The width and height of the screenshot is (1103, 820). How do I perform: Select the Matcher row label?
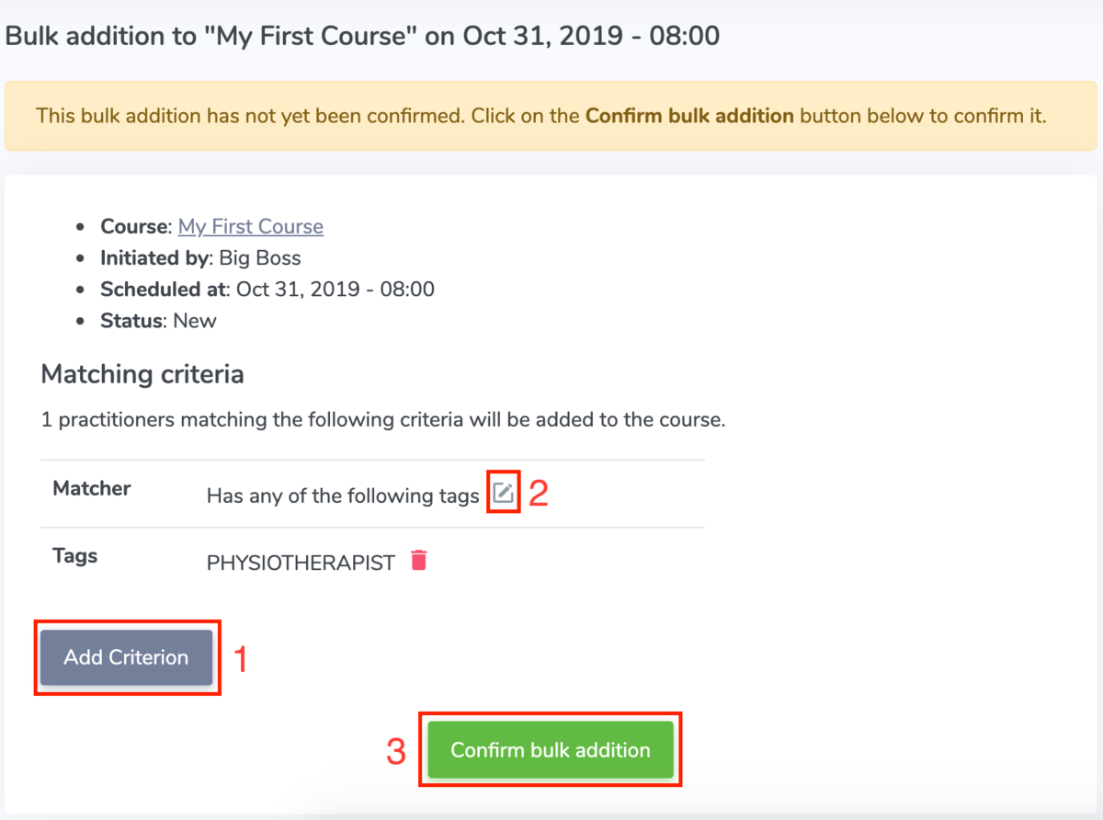pos(92,488)
